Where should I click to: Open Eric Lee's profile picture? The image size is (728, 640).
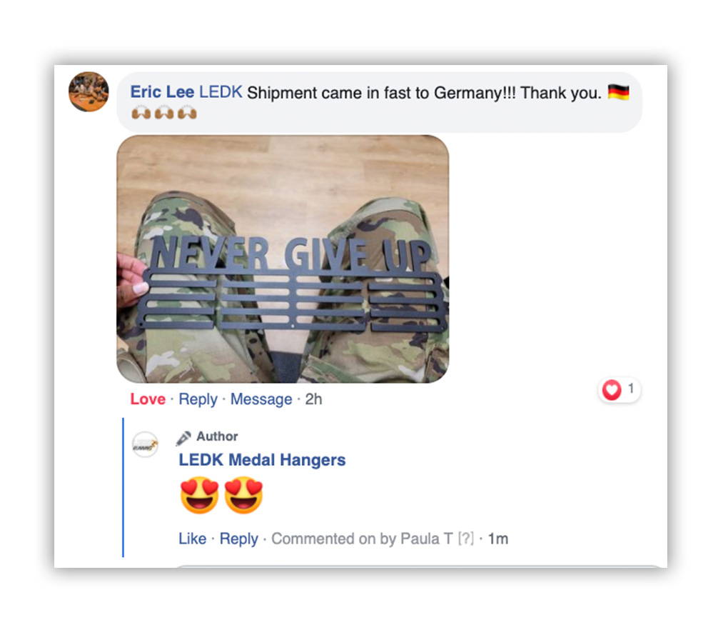pyautogui.click(x=89, y=91)
